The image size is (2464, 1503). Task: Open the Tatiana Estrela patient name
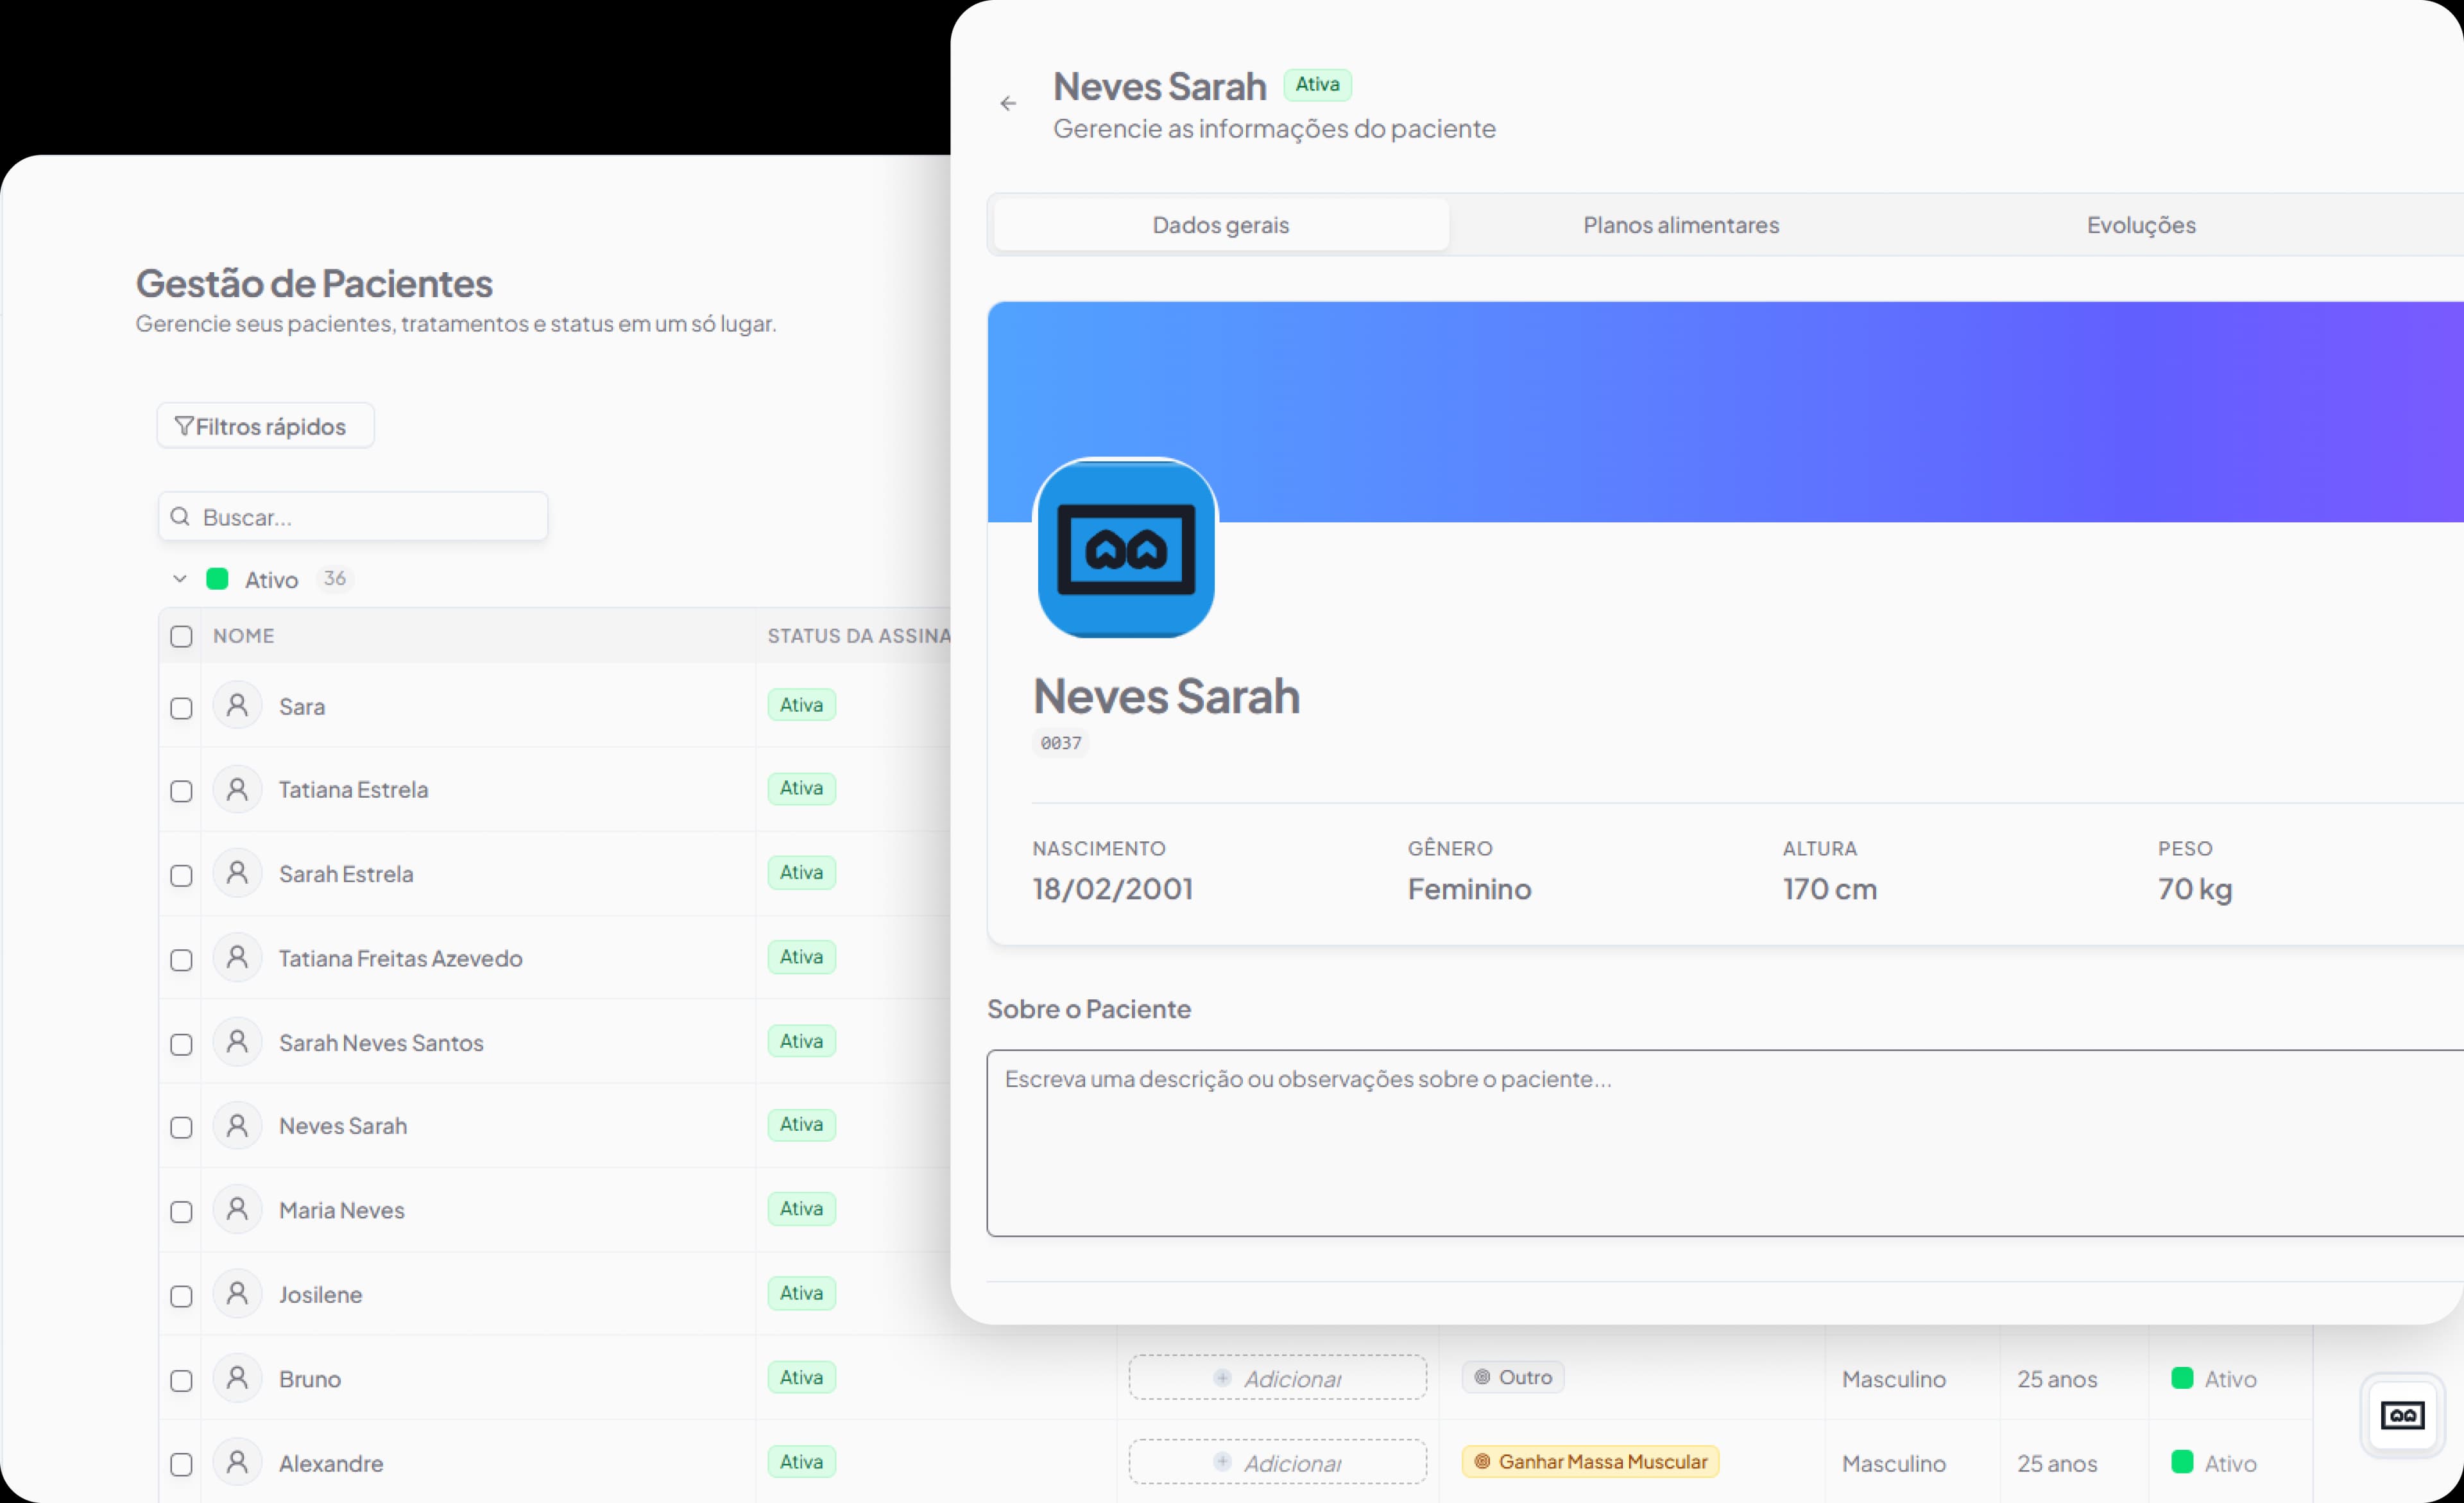coord(353,790)
